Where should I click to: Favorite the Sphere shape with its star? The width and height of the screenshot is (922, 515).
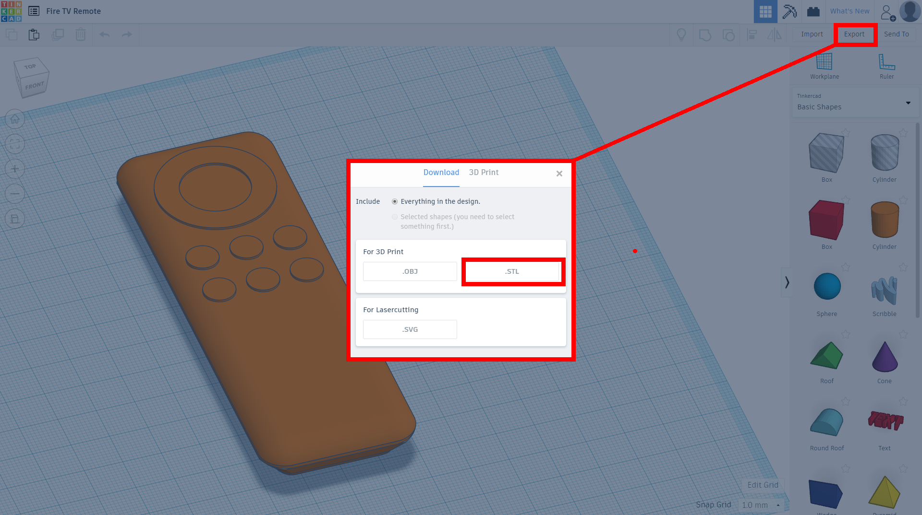click(846, 267)
